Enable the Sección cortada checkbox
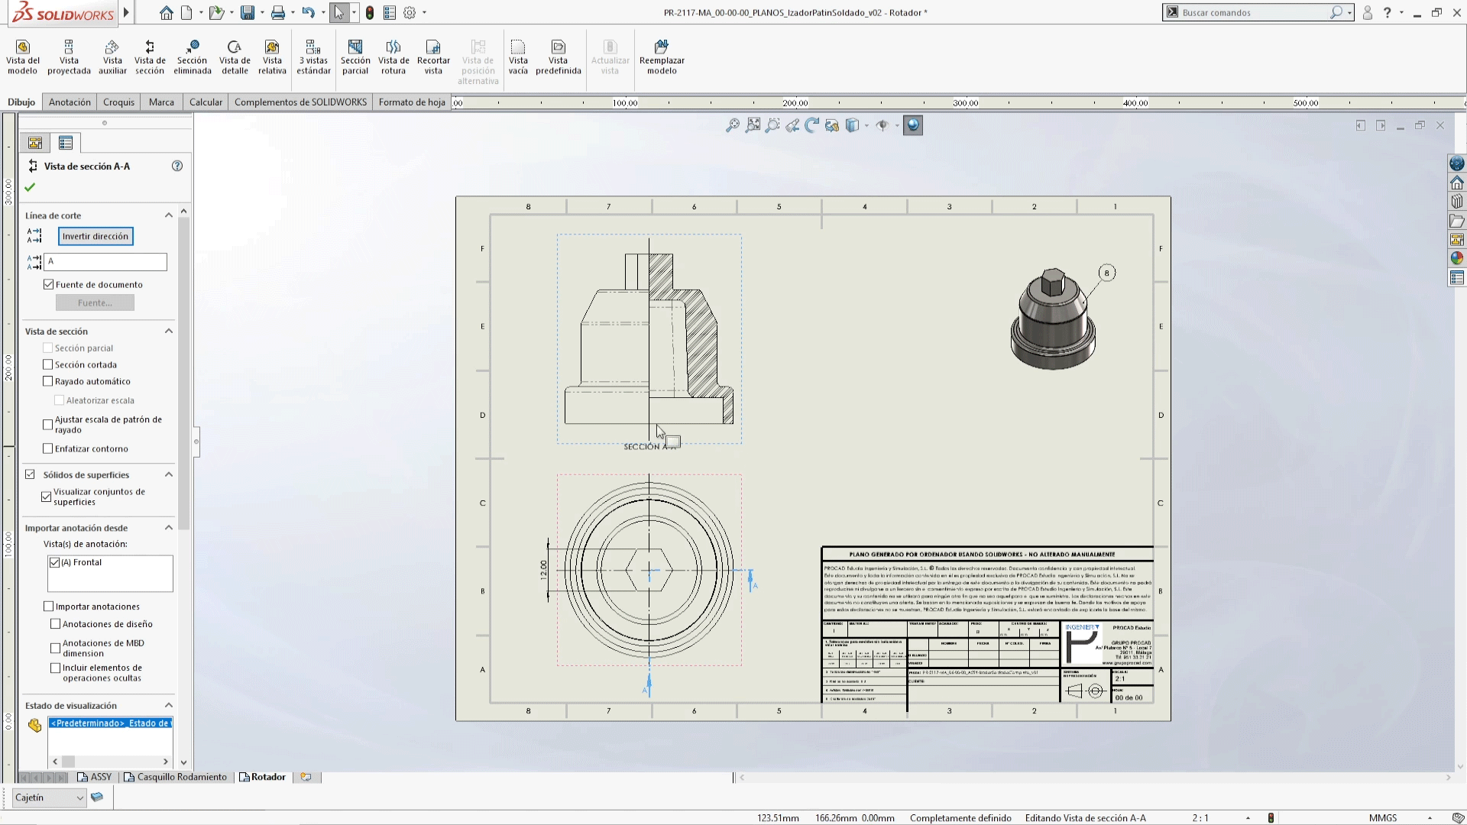This screenshot has height=825, width=1467. tap(48, 364)
